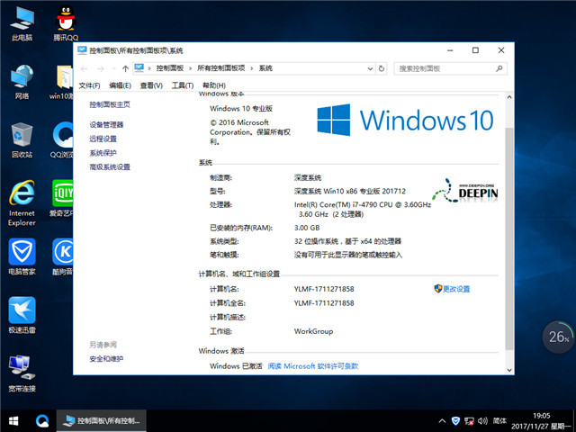Select the 3.00 GB RAM value
576x432 pixels.
click(307, 228)
